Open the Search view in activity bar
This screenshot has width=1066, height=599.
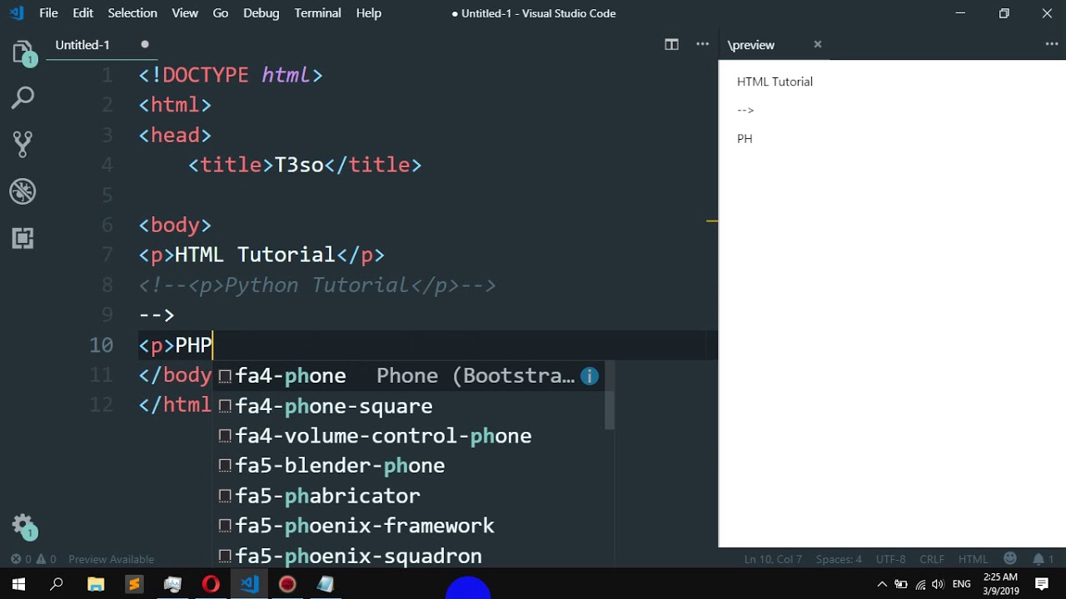[x=22, y=98]
